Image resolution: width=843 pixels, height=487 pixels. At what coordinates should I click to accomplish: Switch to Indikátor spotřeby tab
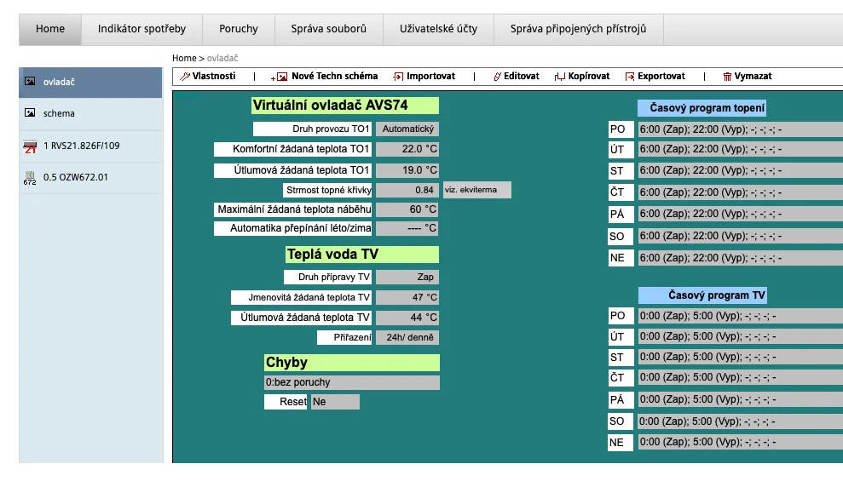tap(142, 29)
